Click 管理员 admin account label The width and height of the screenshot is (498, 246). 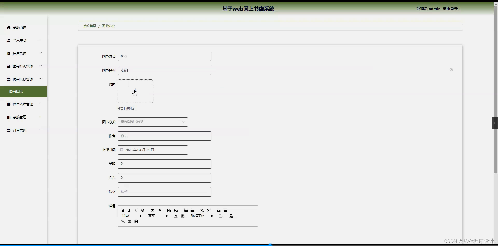pyautogui.click(x=428, y=9)
